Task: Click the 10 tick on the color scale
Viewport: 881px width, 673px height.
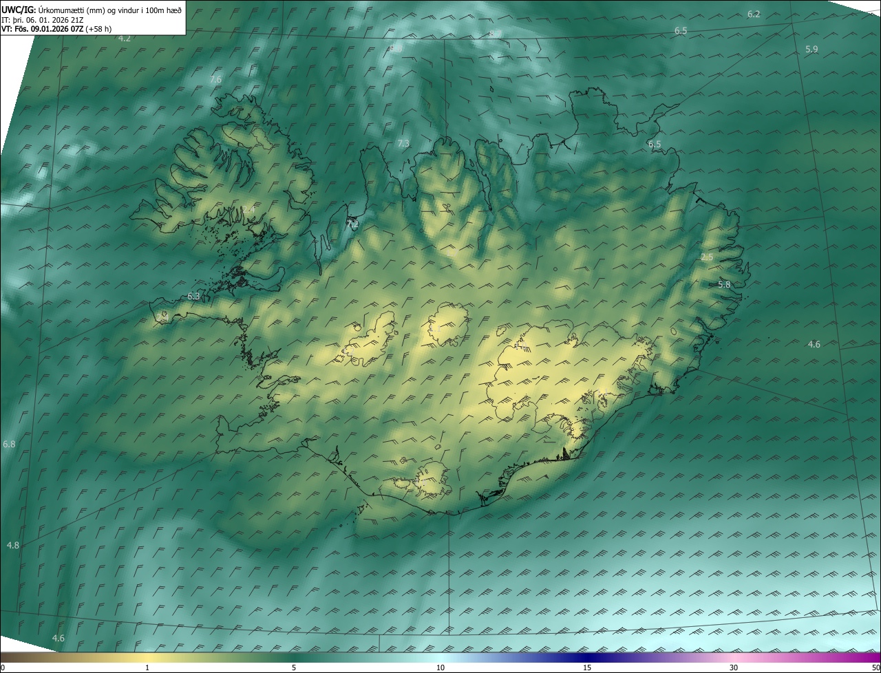Action: coord(440,667)
